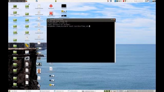Open the System menu in top panel
Image resolution: width=164 pixels, height=92 pixels.
[x=23, y=1]
